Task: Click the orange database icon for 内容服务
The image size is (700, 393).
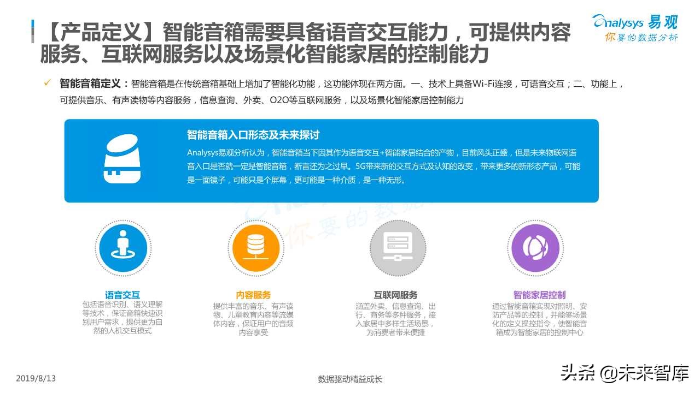Action: pos(256,246)
